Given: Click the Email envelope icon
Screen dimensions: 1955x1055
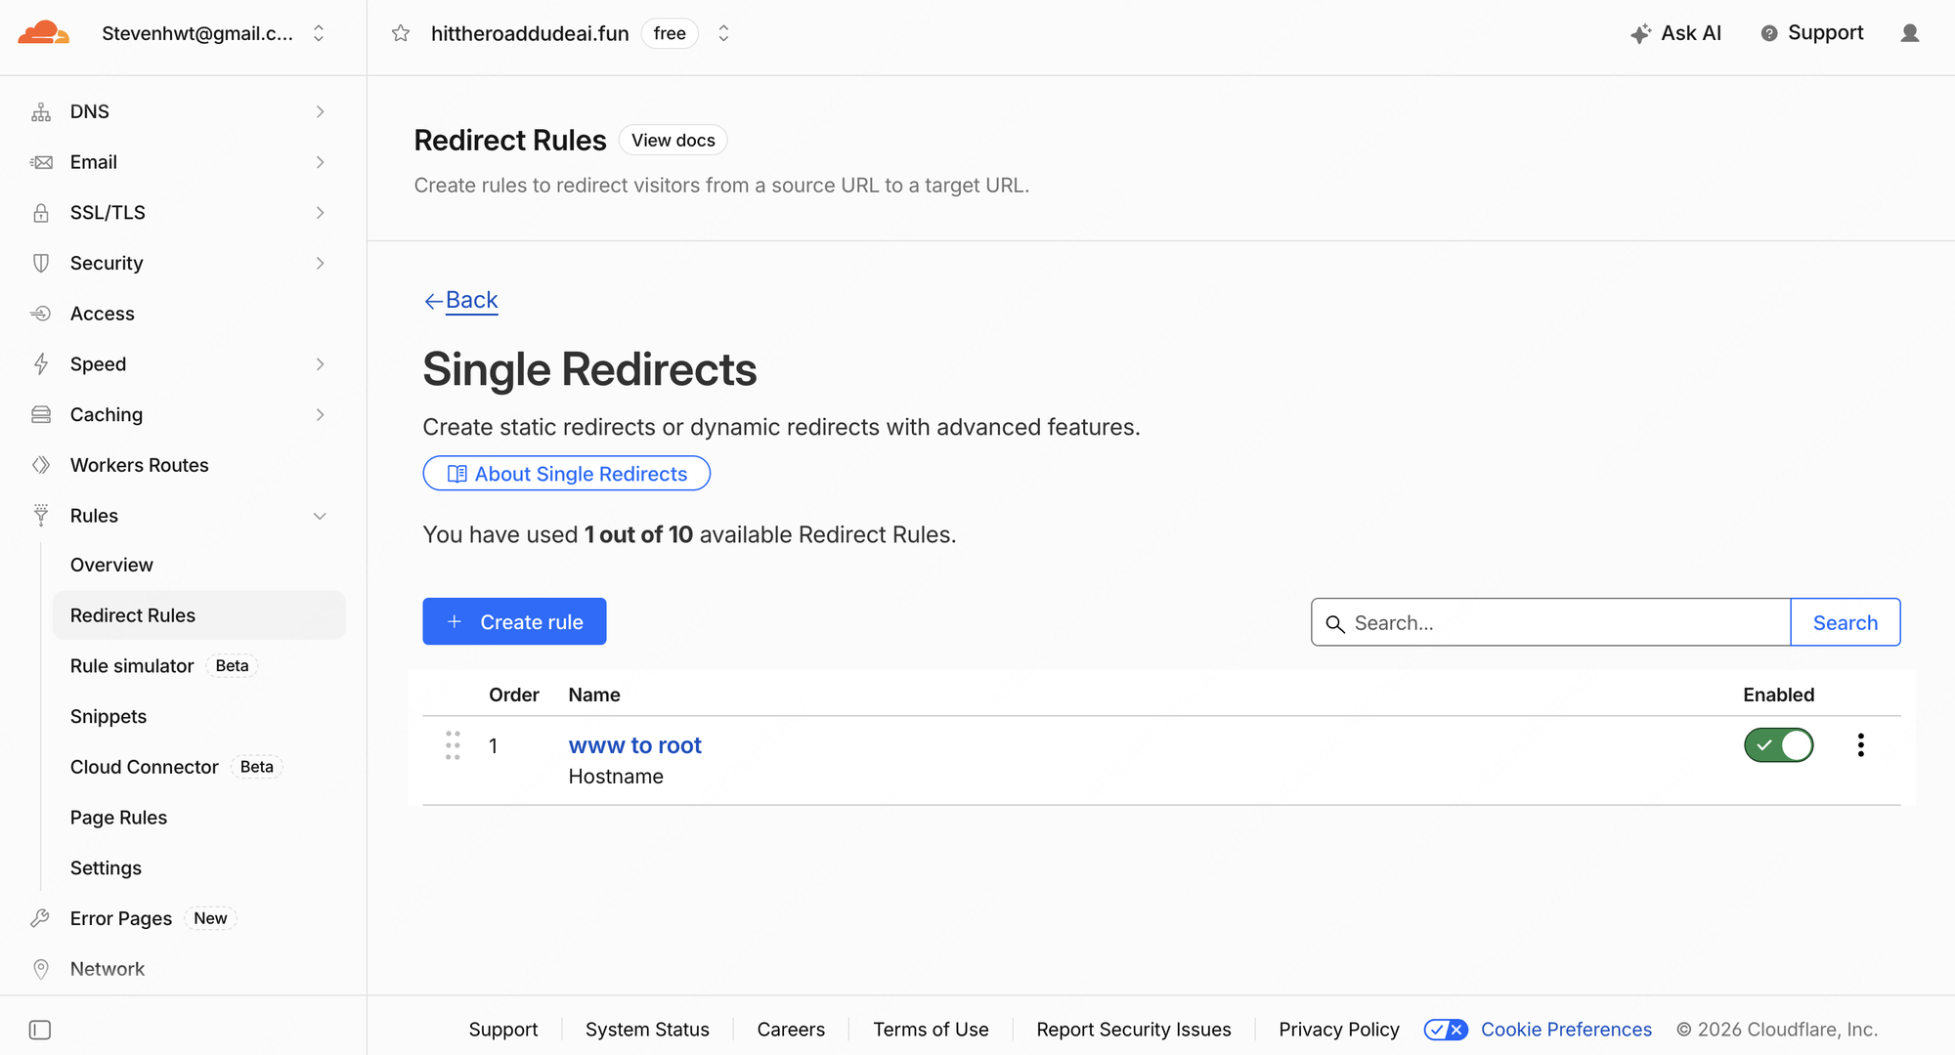Looking at the screenshot, I should pyautogui.click(x=41, y=162).
